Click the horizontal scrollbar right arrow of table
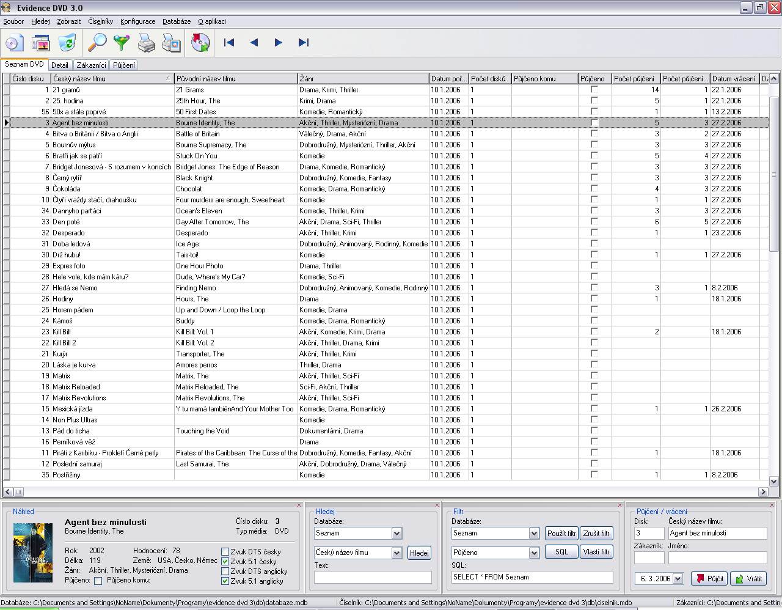782x610 pixels. coord(763,492)
